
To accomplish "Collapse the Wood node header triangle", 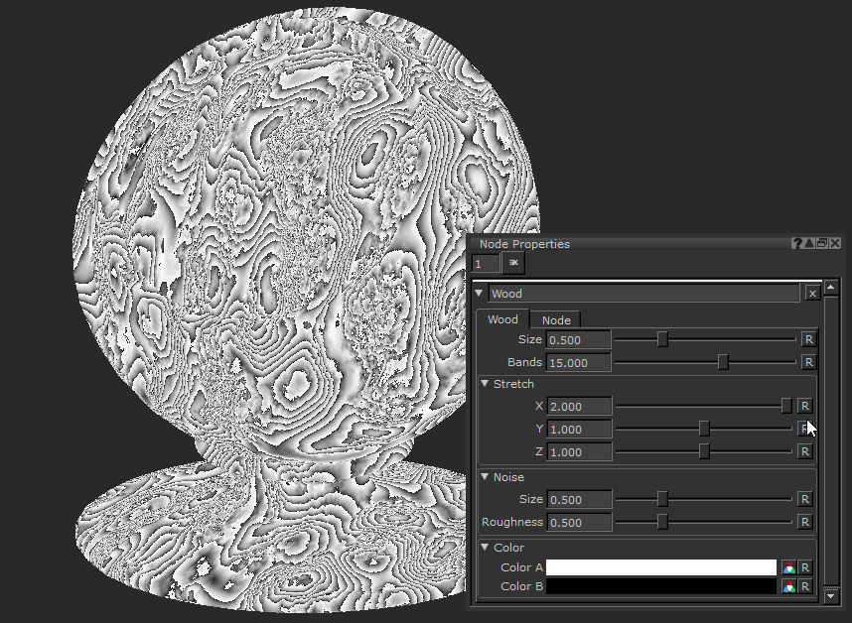I will (479, 294).
